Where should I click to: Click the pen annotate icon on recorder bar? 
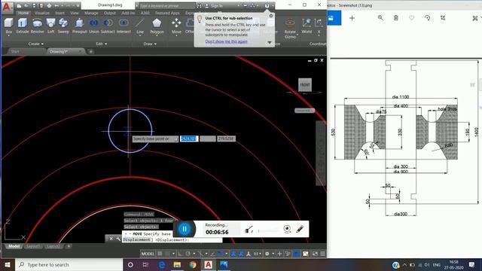tap(300, 229)
